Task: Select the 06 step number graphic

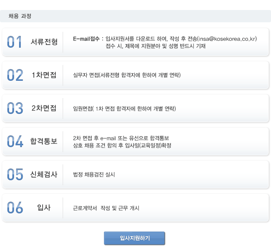Action: pyautogui.click(x=15, y=208)
